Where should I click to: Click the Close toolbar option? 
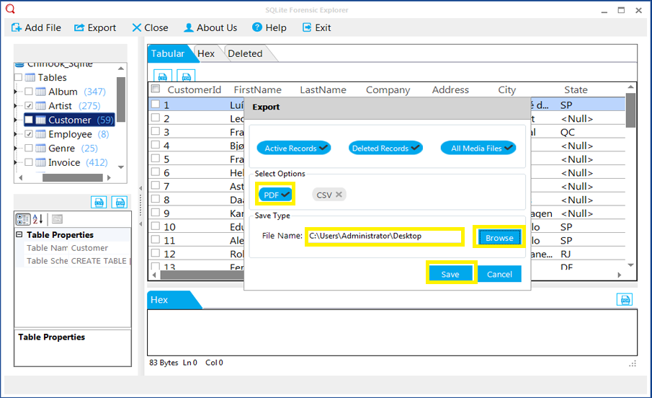(150, 28)
